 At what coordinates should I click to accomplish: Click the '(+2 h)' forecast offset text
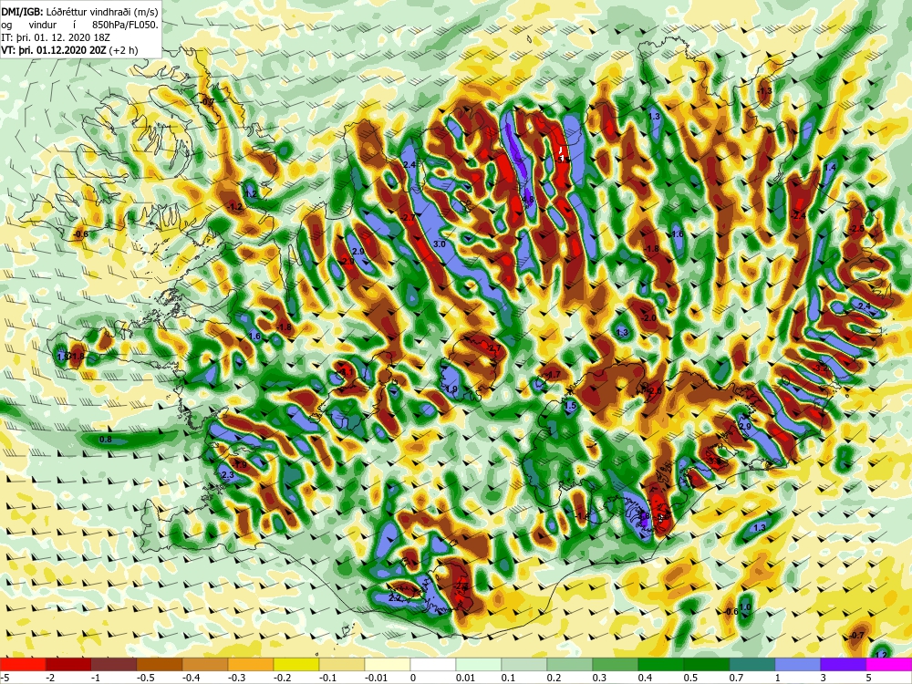coord(124,50)
